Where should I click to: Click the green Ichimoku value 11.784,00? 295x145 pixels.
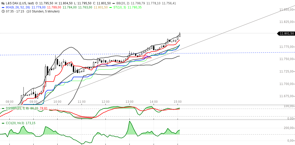click(x=70, y=7)
